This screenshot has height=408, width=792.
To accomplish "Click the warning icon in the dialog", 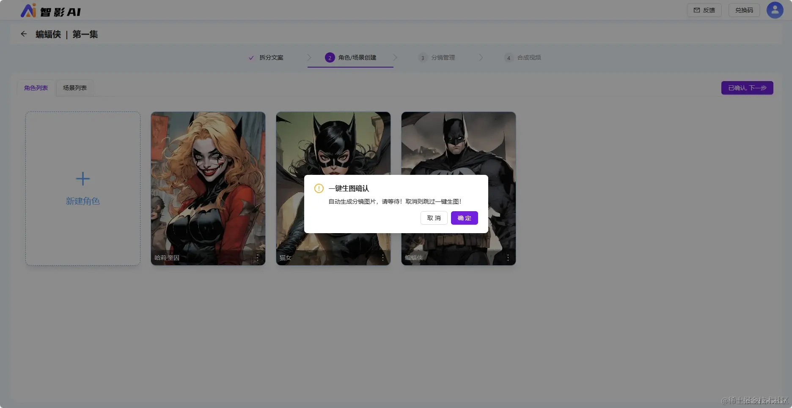I will pos(319,188).
